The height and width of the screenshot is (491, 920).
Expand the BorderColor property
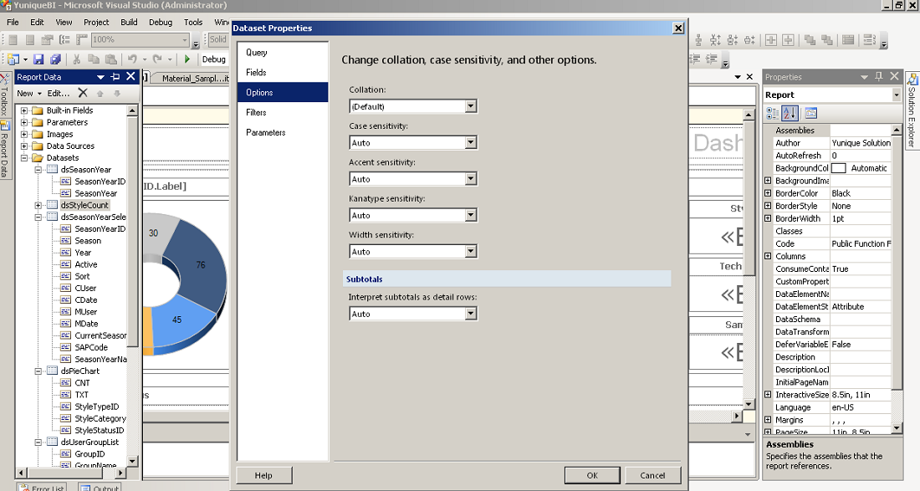click(768, 193)
